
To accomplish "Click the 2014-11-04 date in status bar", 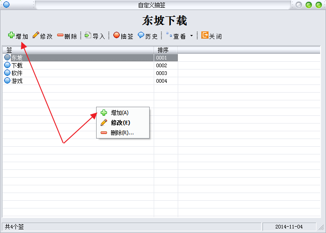I will (289, 227).
